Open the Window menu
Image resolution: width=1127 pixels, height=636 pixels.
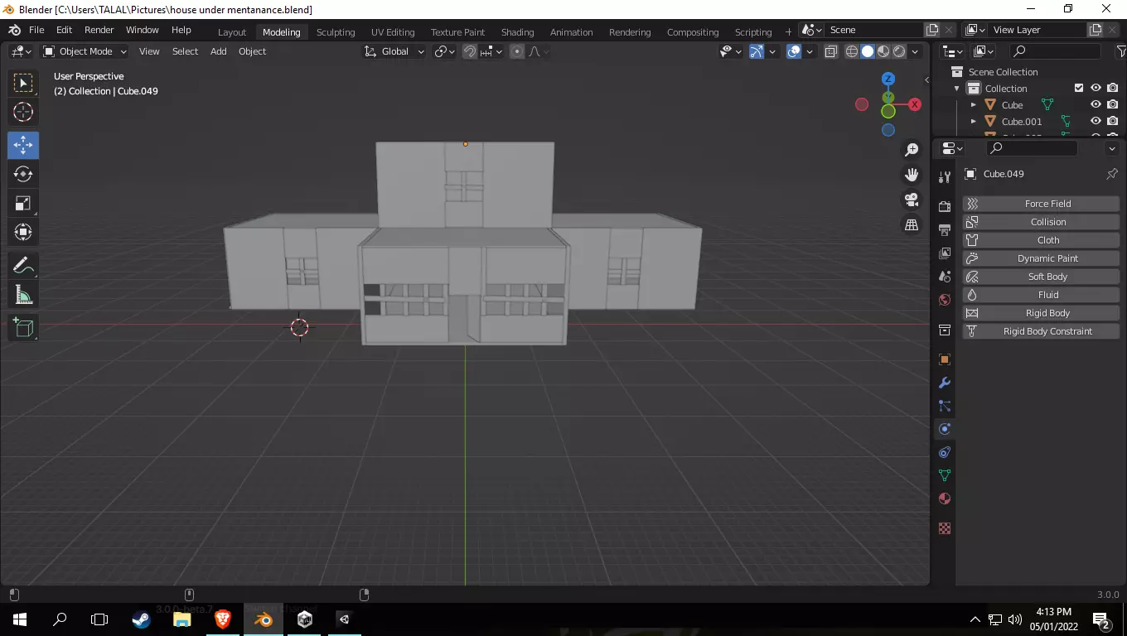pos(142,30)
